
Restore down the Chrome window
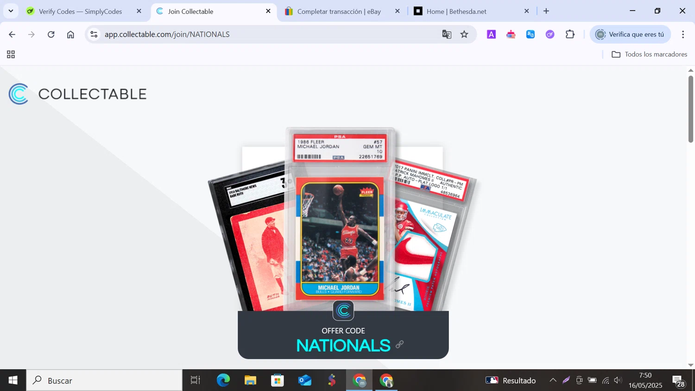coord(657,11)
